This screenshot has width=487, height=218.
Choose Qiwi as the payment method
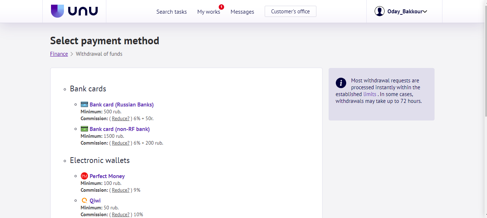click(x=95, y=201)
